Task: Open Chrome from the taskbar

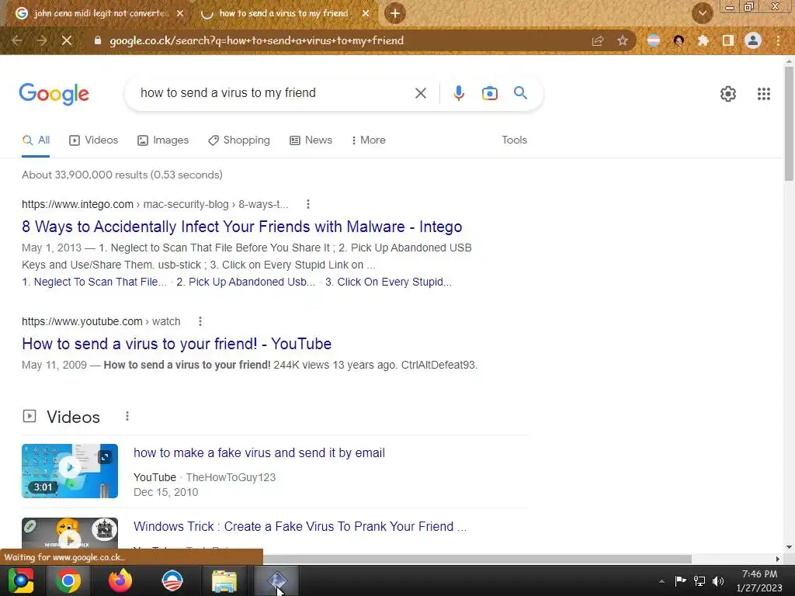Action: pyautogui.click(x=68, y=580)
